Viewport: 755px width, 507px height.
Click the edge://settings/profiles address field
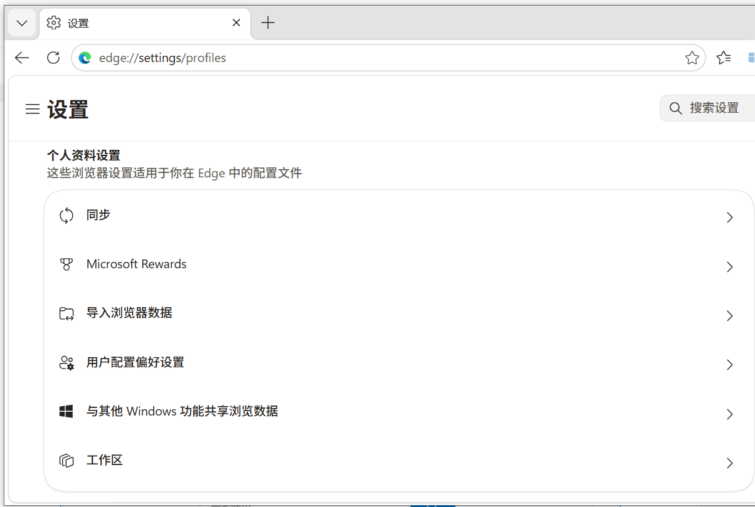[388, 58]
